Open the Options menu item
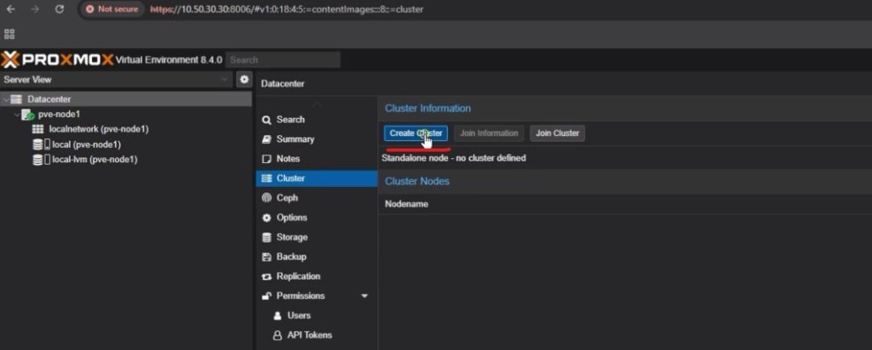The height and width of the screenshot is (350, 872). tap(317, 217)
